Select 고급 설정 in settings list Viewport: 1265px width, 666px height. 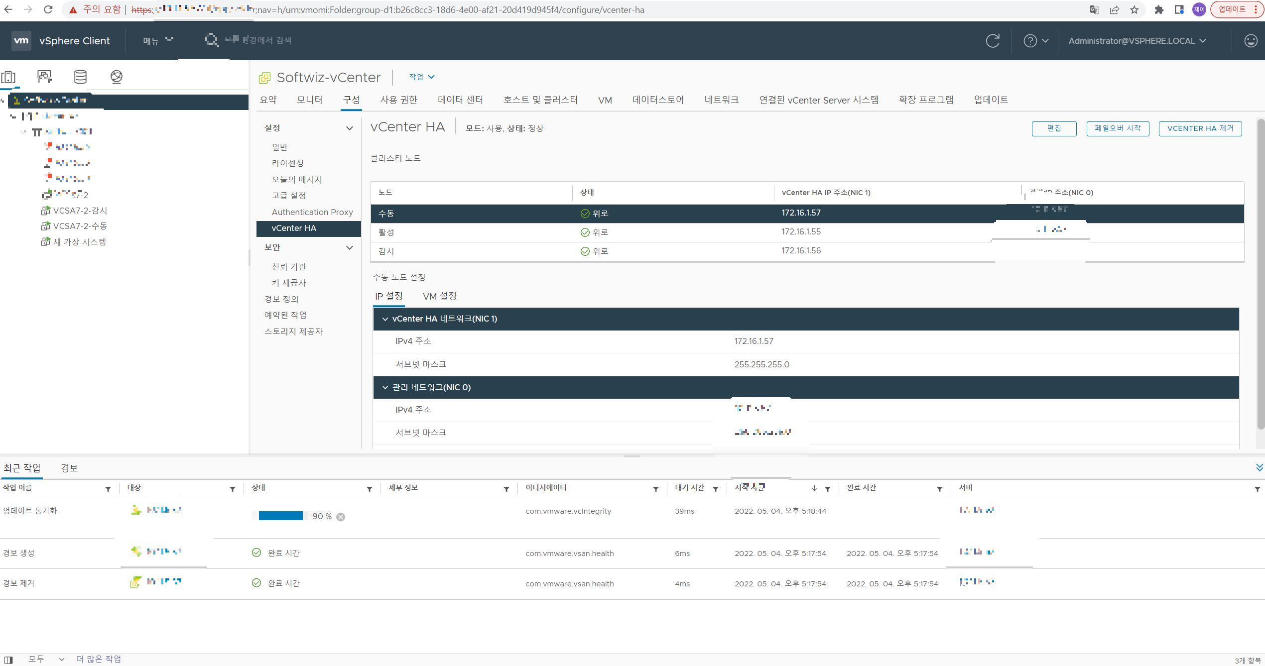[289, 196]
